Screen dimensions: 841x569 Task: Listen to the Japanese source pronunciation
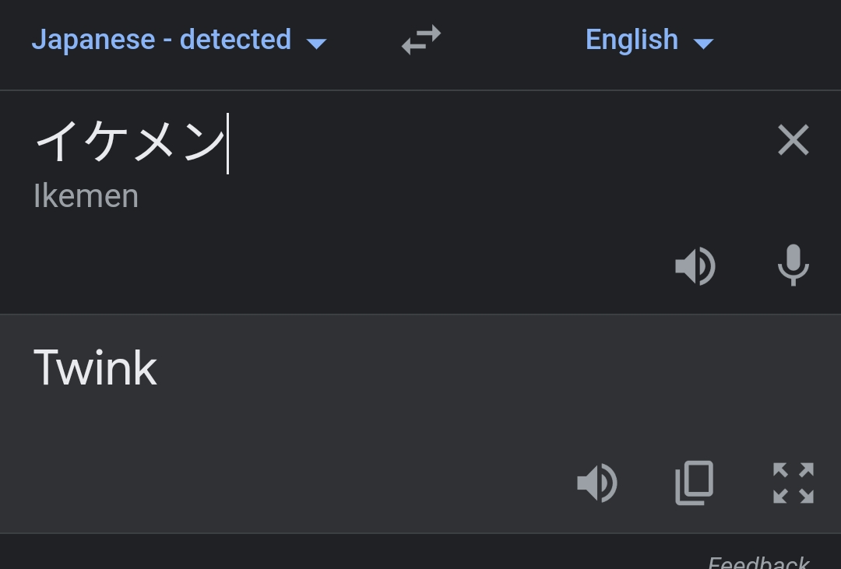coord(695,266)
